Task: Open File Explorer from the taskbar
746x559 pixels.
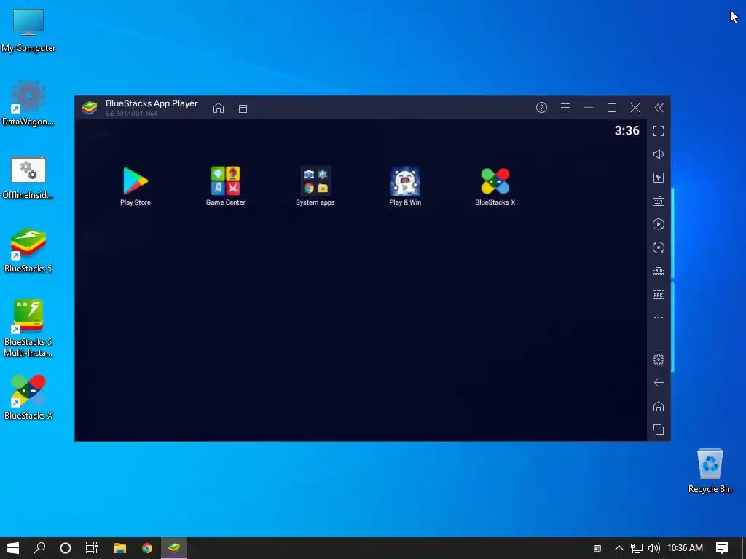Action: pos(120,548)
